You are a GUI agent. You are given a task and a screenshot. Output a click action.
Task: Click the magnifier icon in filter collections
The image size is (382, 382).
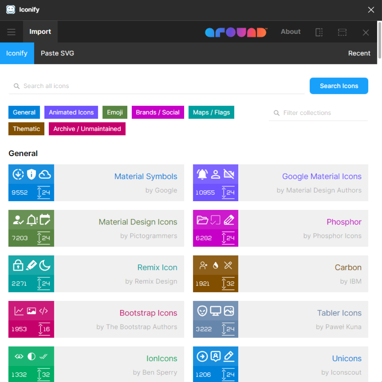pyautogui.click(x=276, y=113)
